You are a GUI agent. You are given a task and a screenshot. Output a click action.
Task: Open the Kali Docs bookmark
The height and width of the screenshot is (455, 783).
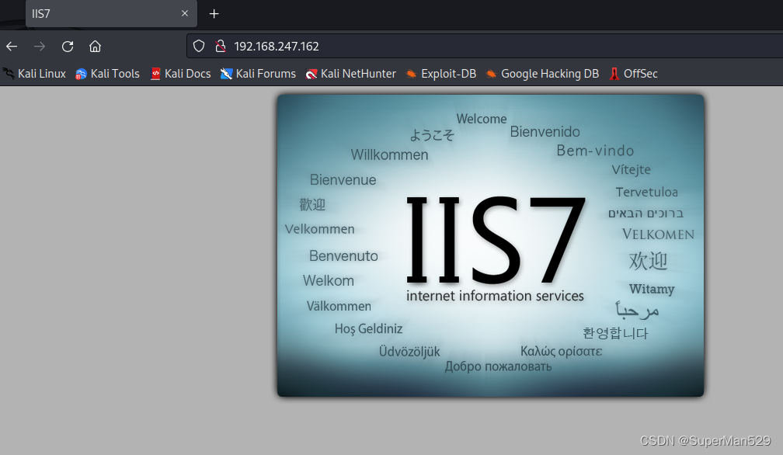(181, 74)
